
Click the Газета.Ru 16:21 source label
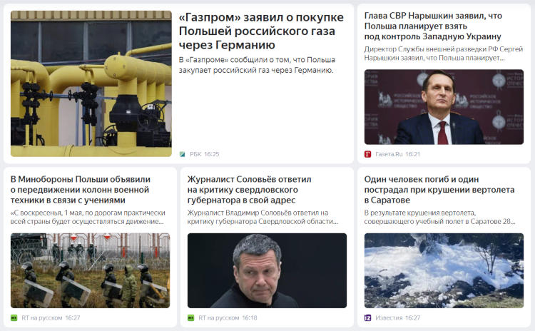(x=397, y=154)
